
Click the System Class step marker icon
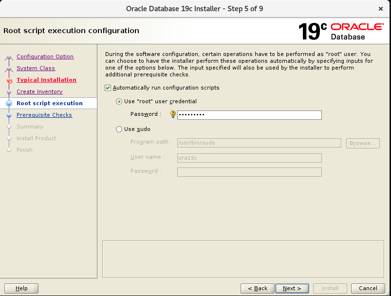coord(9,69)
